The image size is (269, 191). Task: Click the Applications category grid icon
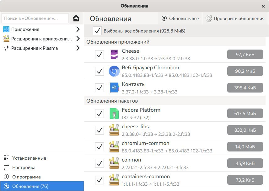[x=6, y=29]
